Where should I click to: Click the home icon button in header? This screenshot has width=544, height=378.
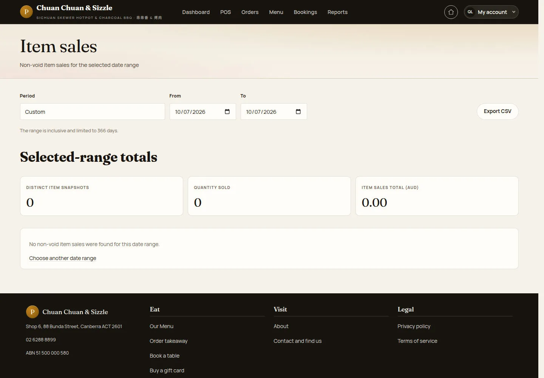[451, 12]
